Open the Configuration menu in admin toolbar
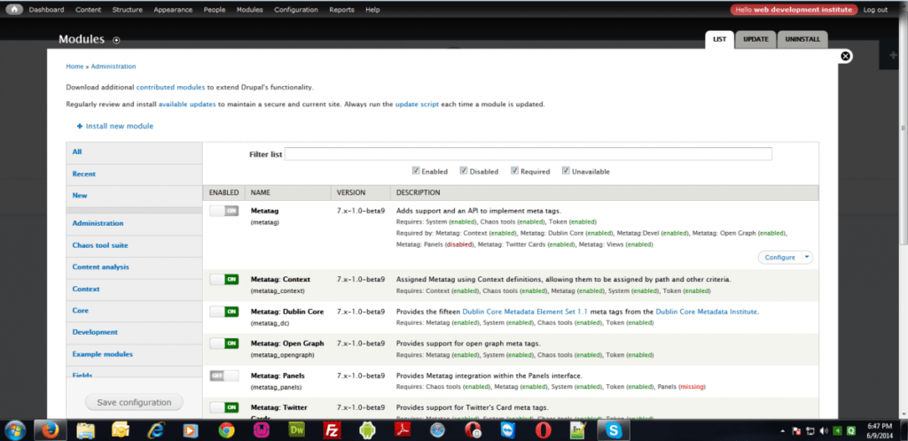Viewport: 908px width, 441px height. pyautogui.click(x=296, y=10)
